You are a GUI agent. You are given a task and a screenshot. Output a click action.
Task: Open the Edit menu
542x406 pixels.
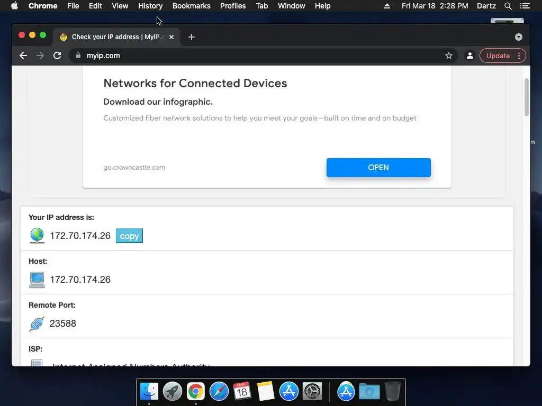[95, 6]
